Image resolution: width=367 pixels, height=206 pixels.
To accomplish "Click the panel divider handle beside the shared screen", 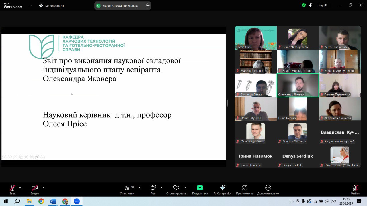I will coord(227,104).
